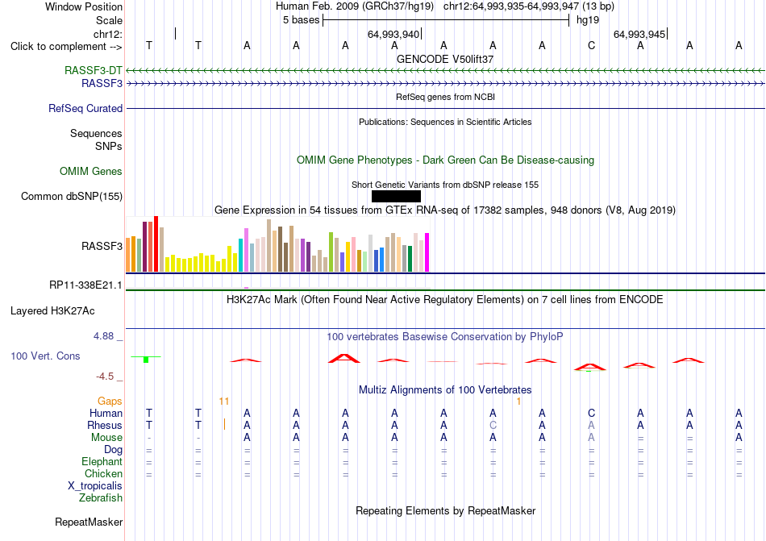Click the Mouse alignment row label
The height and width of the screenshot is (541, 766).
106,438
